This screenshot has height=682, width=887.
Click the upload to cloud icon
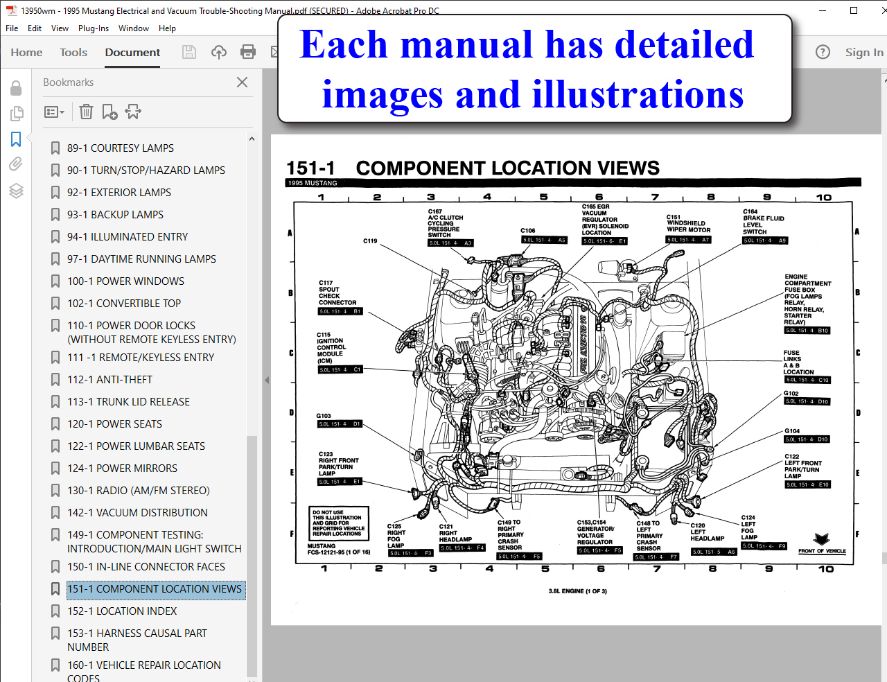click(219, 52)
